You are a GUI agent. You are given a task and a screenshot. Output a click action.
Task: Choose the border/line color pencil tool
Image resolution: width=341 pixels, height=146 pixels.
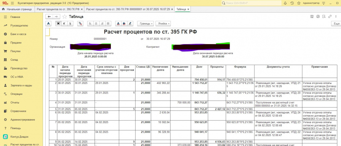[x=130, y=24]
